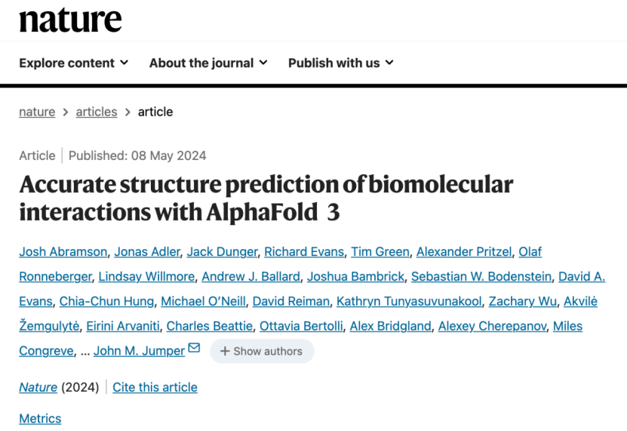The width and height of the screenshot is (627, 431).
Task: Open author Josh Abramson's profile
Action: [x=63, y=251]
